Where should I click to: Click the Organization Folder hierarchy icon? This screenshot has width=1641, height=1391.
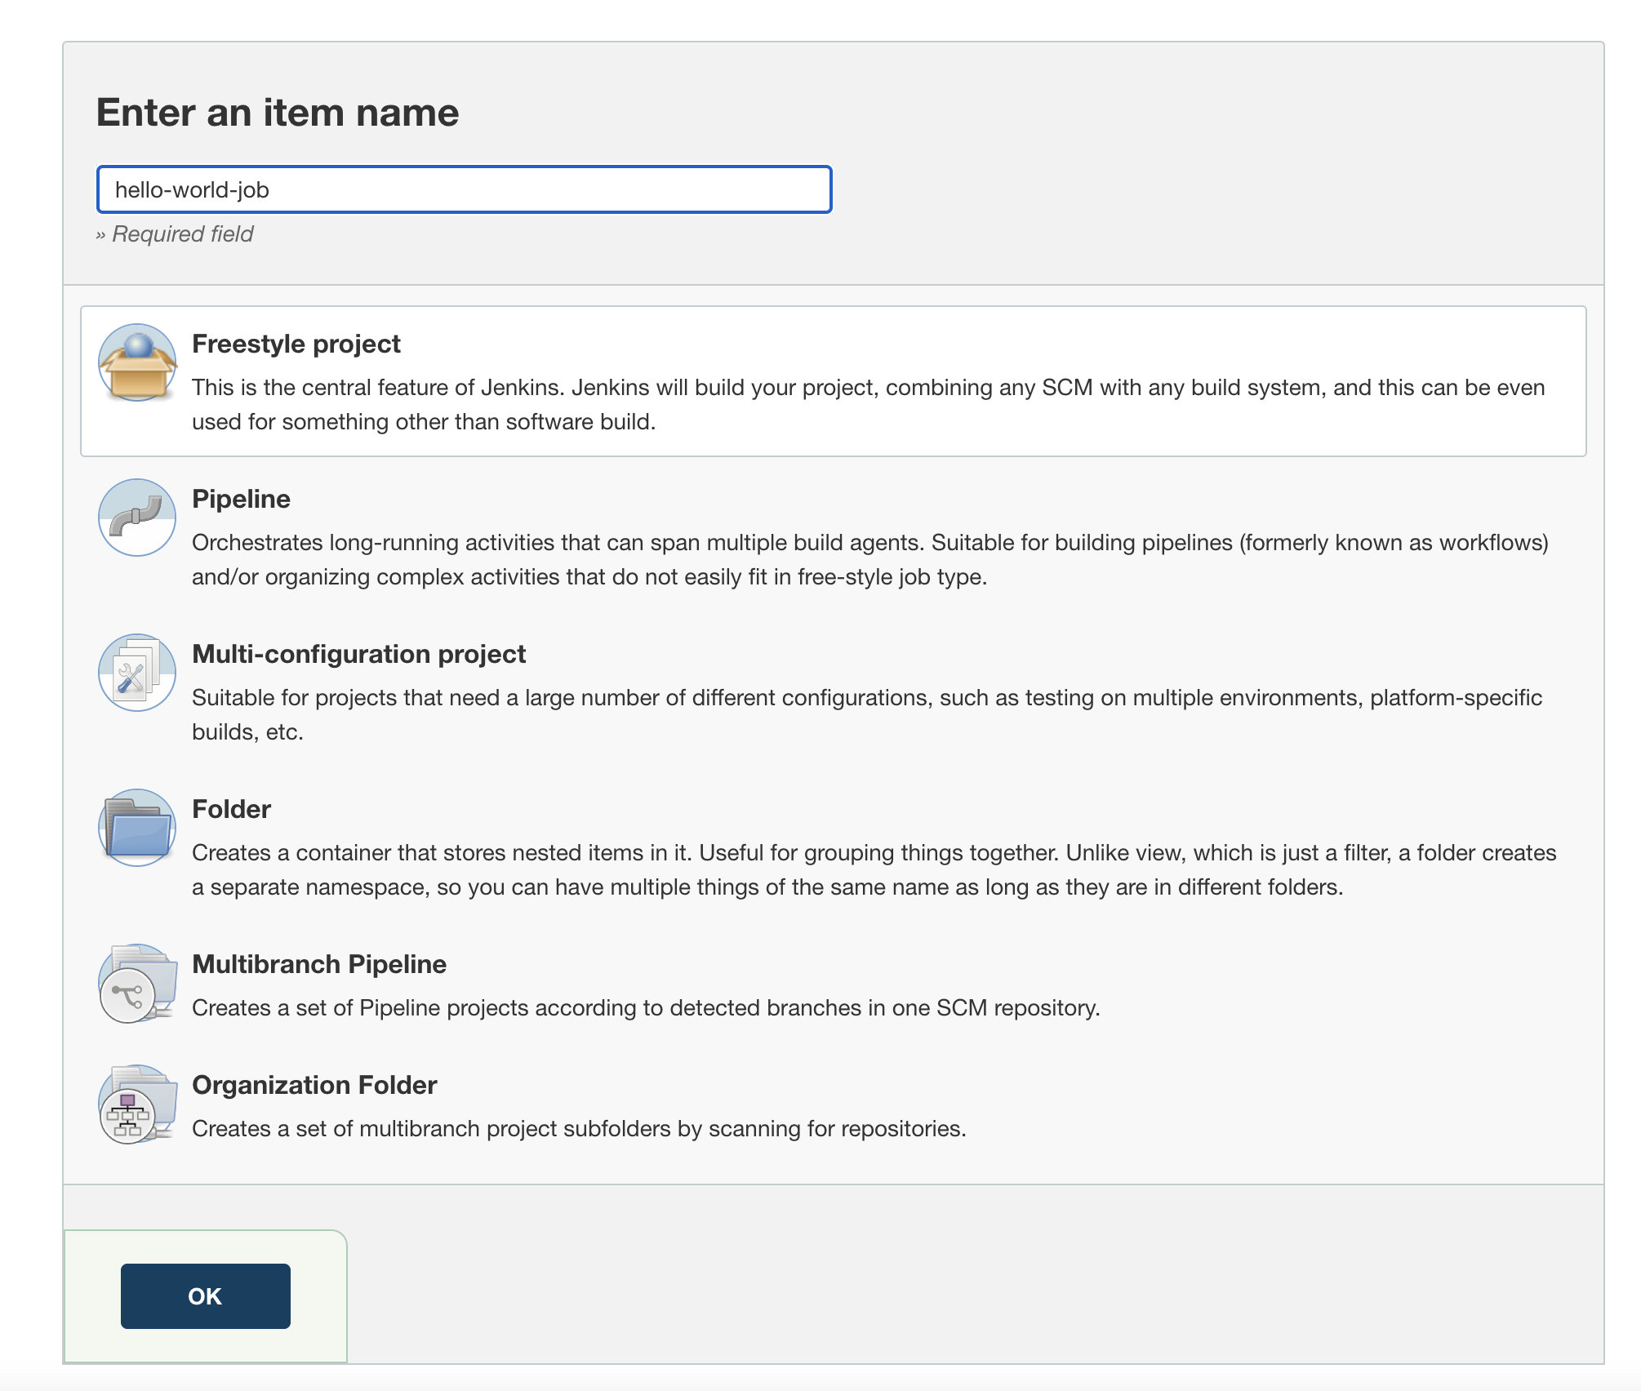[137, 1104]
